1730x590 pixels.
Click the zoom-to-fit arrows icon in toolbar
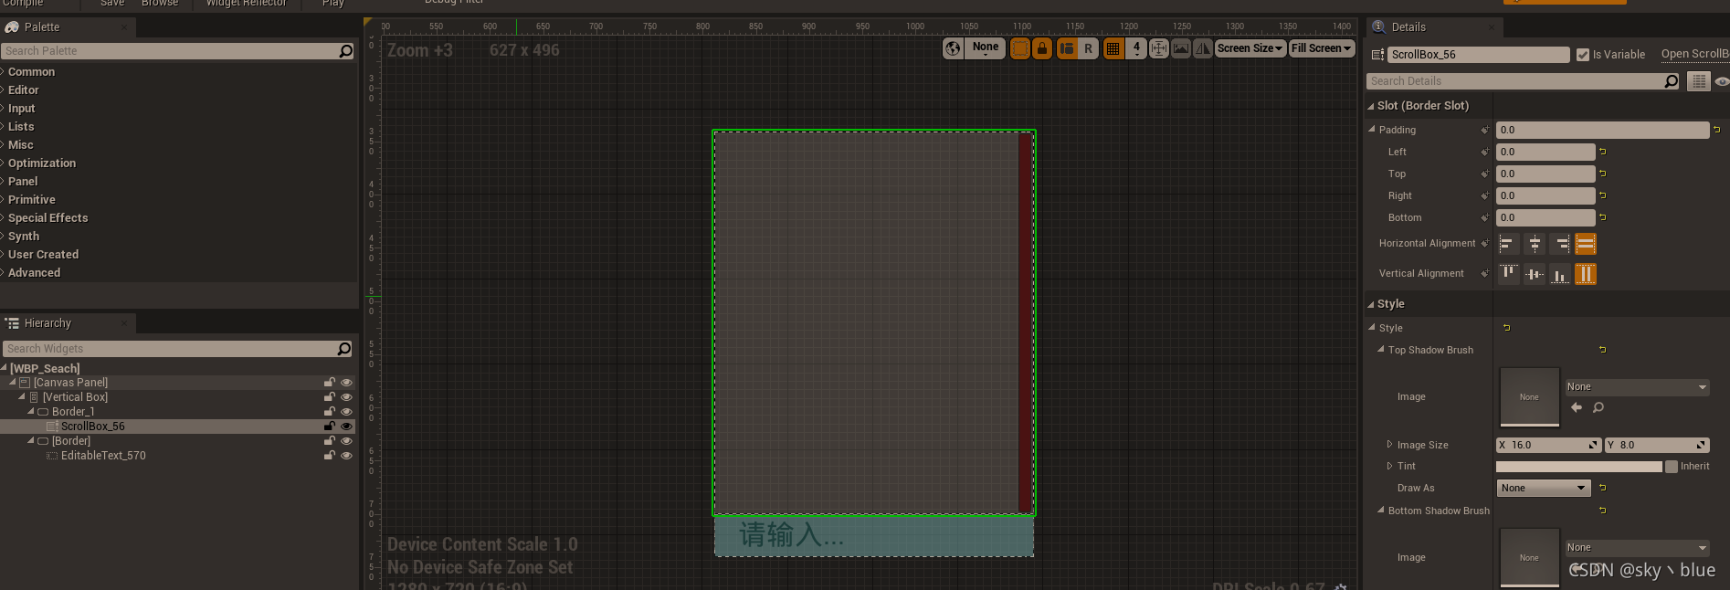1158,48
